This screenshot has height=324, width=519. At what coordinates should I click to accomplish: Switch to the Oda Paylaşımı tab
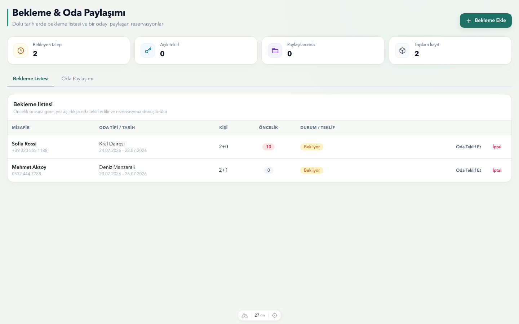coord(77,78)
